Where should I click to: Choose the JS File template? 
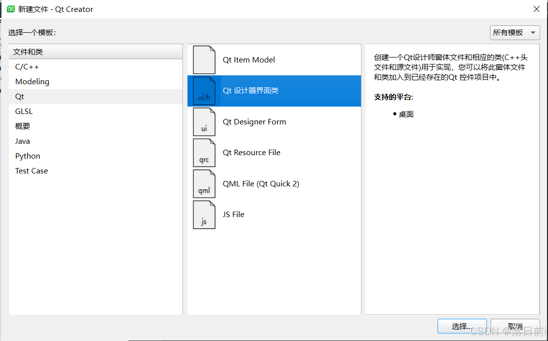click(x=274, y=215)
